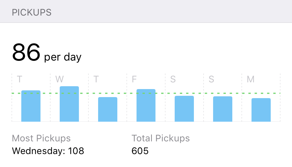Tap the Monday pickups bar
Viewport: 292px width, 167px height.
pos(261,110)
